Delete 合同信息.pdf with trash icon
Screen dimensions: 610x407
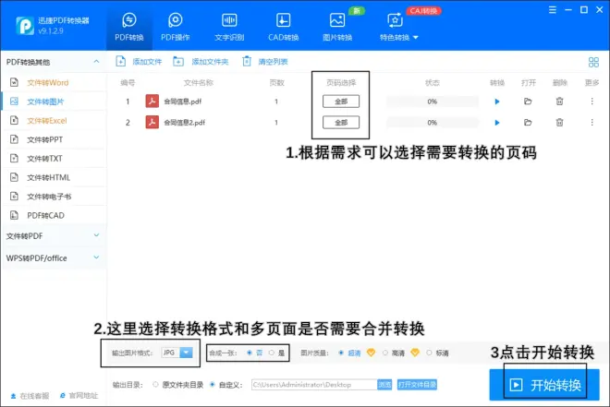point(559,102)
